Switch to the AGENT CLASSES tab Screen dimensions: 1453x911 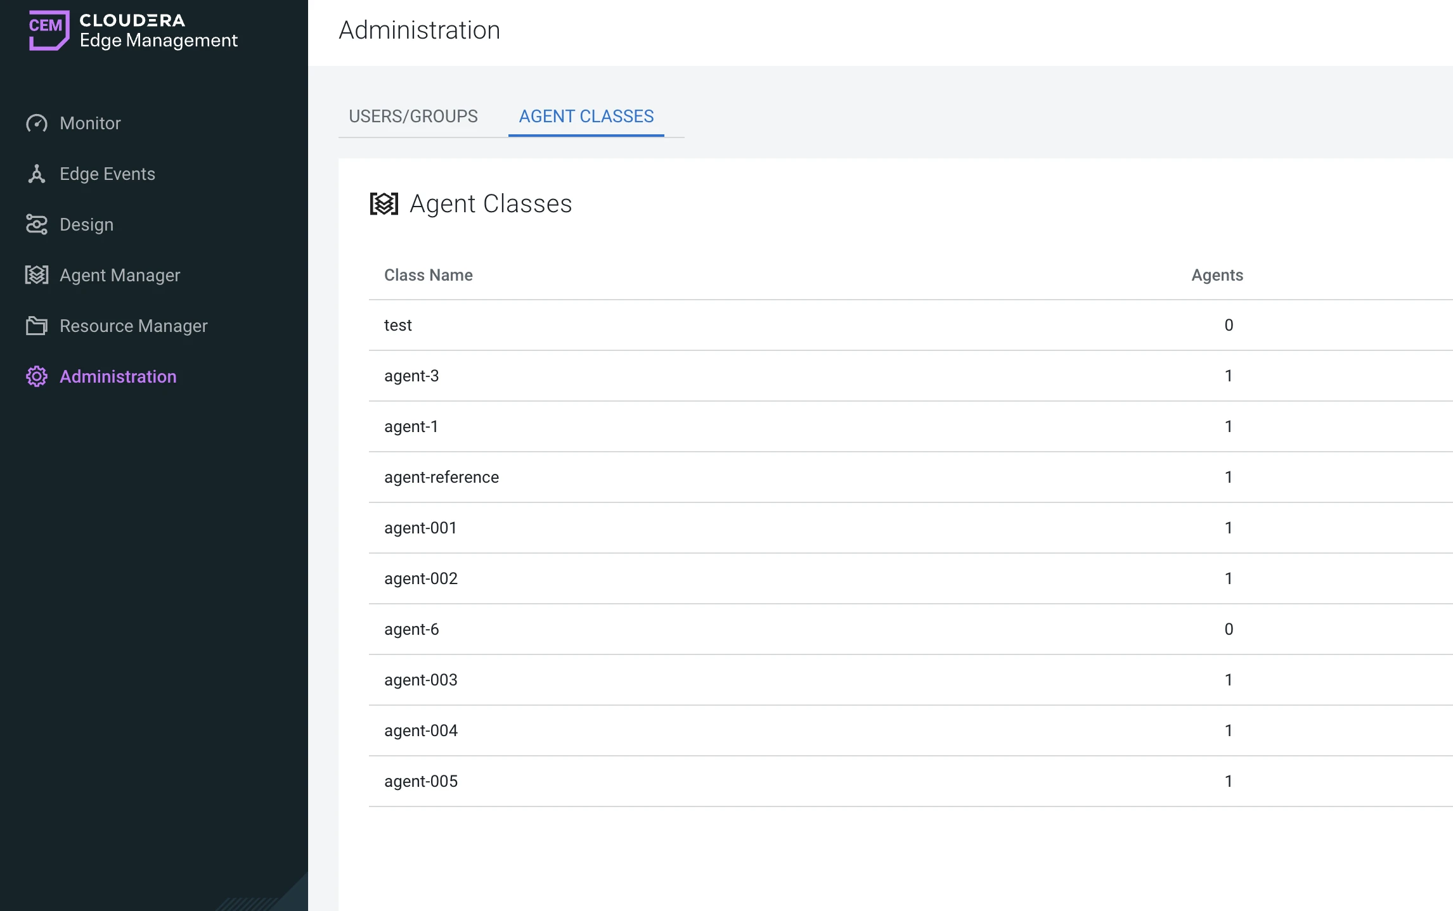pos(585,116)
